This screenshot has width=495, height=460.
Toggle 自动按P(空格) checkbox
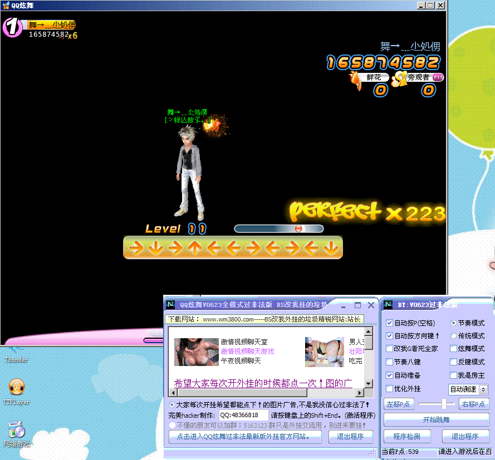[x=390, y=323]
